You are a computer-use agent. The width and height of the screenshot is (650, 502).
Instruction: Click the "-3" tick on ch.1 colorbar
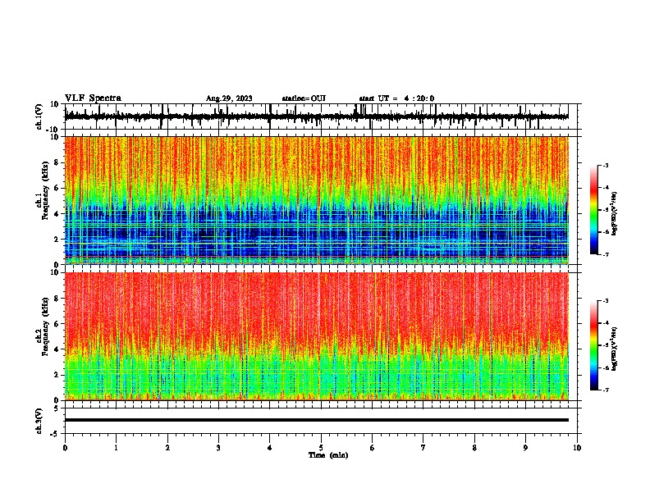pos(606,165)
